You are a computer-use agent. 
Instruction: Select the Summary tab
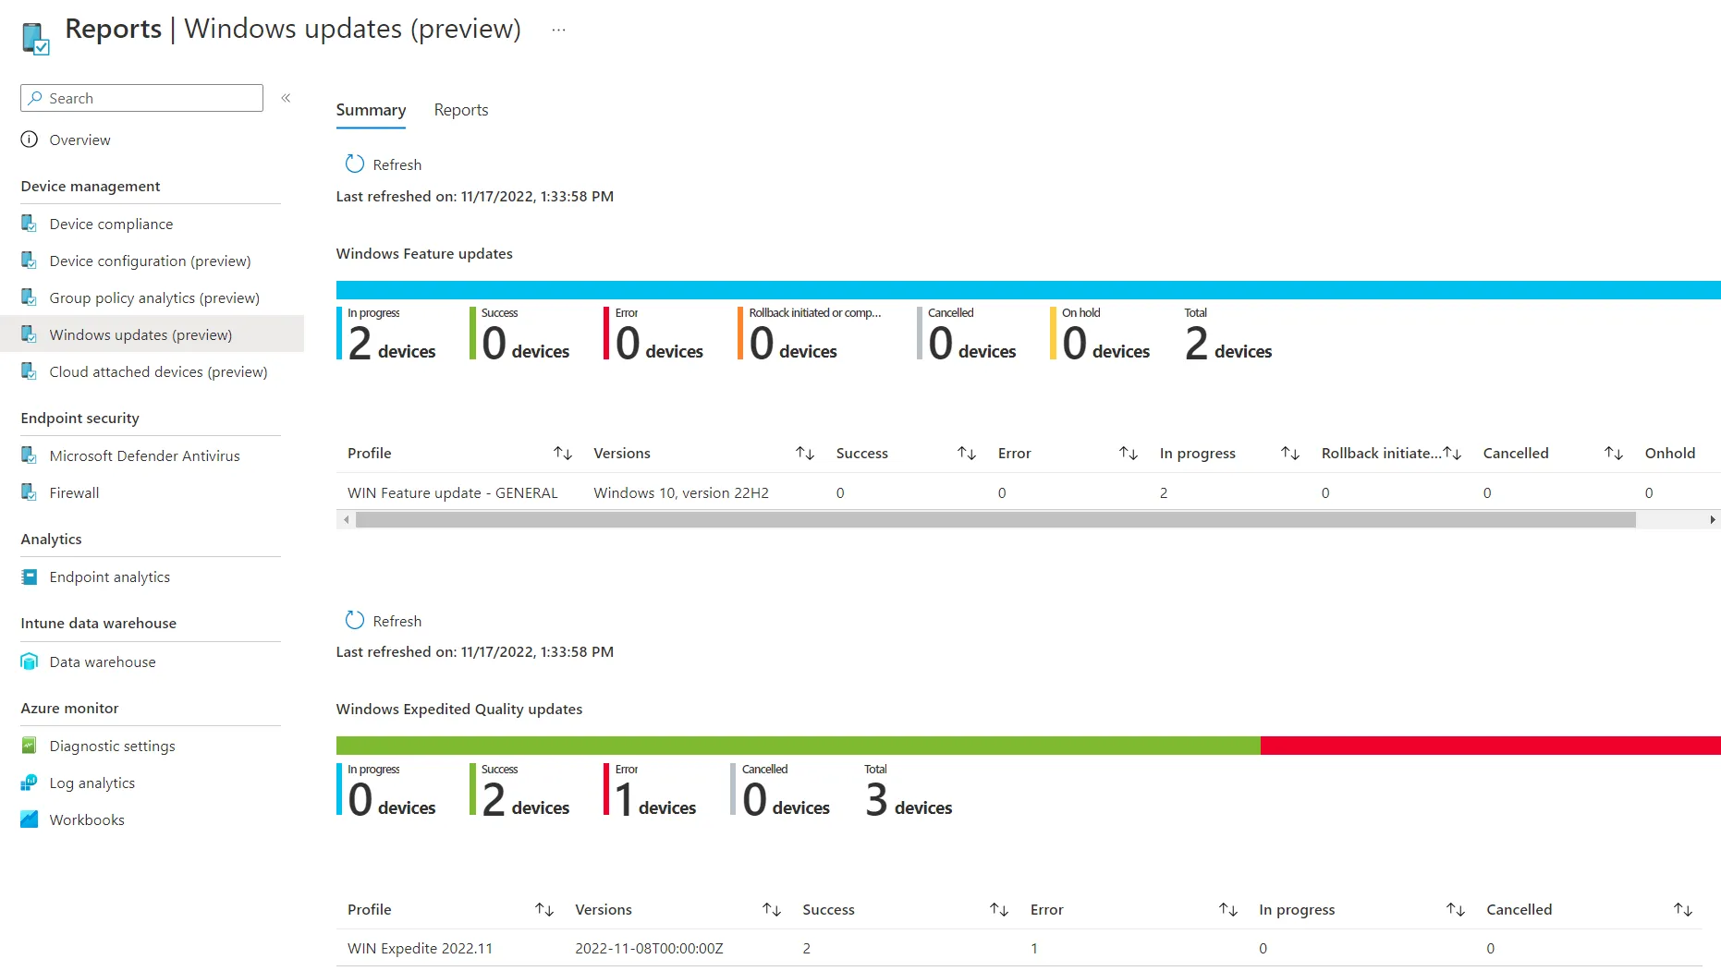pyautogui.click(x=371, y=110)
